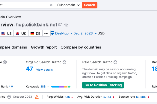This screenshot has height=104, width=157.
Task: Click the Pages/Visits value 2.16
Action: pos(67,97)
